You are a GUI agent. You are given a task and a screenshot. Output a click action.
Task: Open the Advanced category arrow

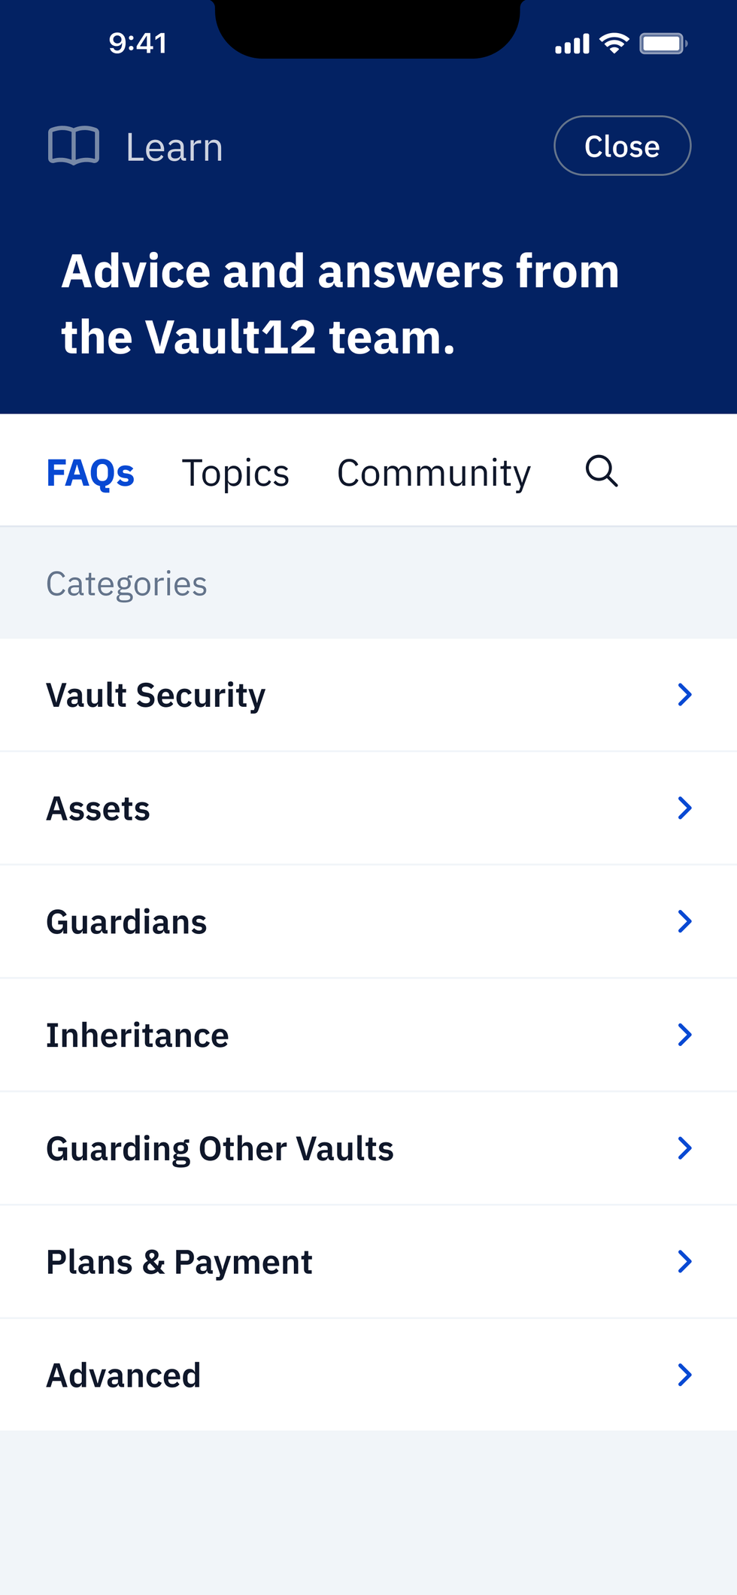(x=684, y=1375)
